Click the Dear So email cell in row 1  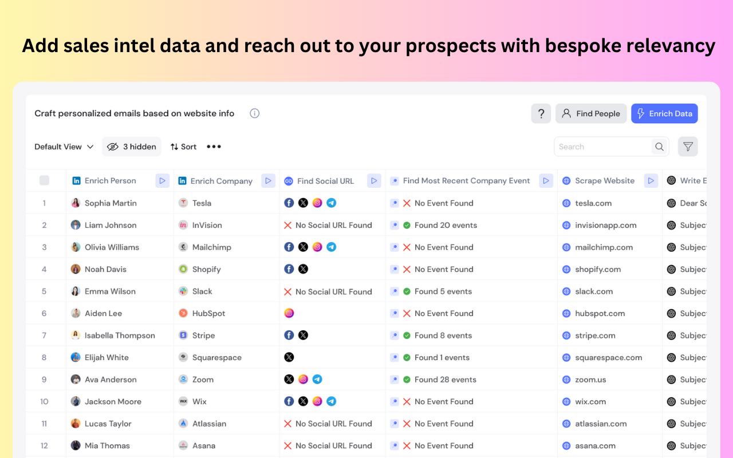[685, 203]
